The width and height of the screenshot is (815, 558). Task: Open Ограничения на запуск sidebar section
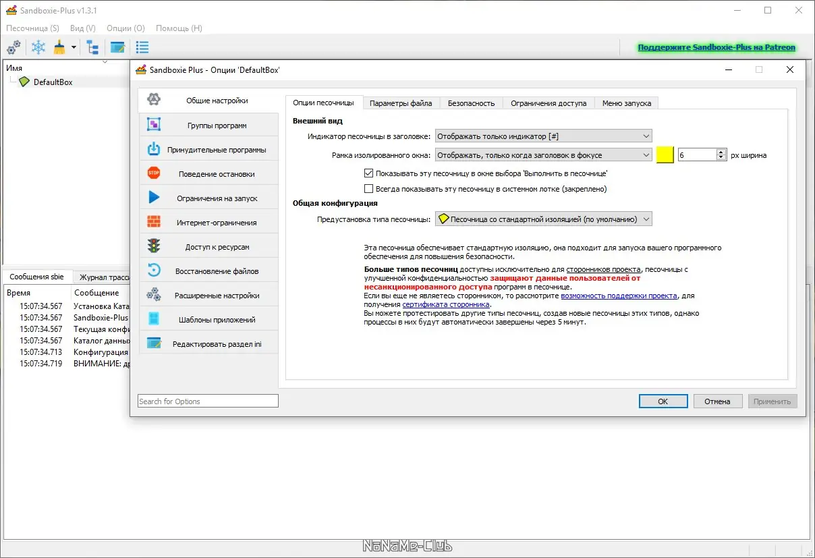coord(208,198)
